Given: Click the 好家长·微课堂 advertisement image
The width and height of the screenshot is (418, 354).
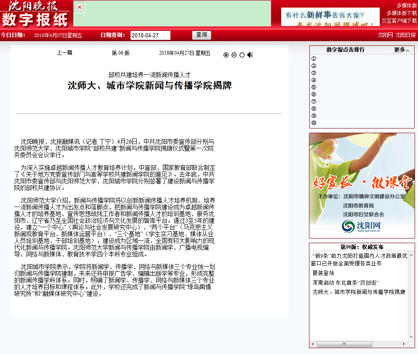Looking at the screenshot, I should pos(362,185).
